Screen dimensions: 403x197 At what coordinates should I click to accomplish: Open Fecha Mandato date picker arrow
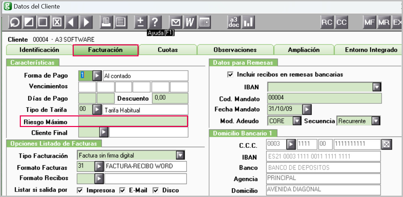click(307, 110)
